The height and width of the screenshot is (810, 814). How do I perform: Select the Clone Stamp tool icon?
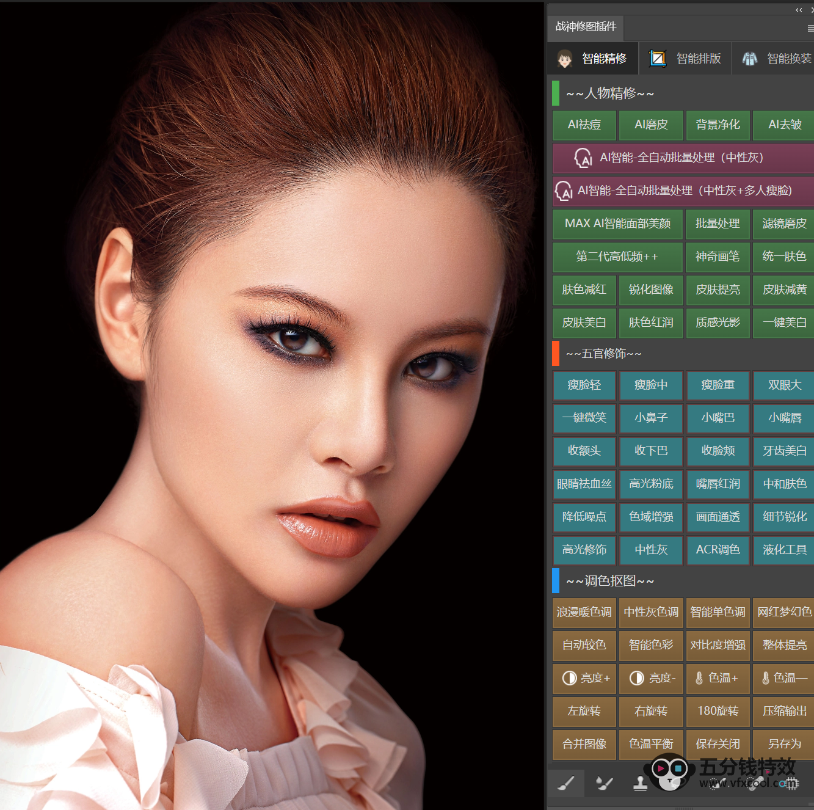(640, 783)
